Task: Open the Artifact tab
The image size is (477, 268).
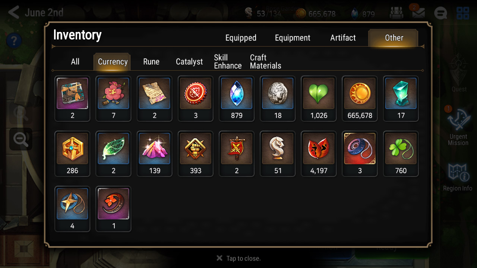Action: pyautogui.click(x=343, y=38)
